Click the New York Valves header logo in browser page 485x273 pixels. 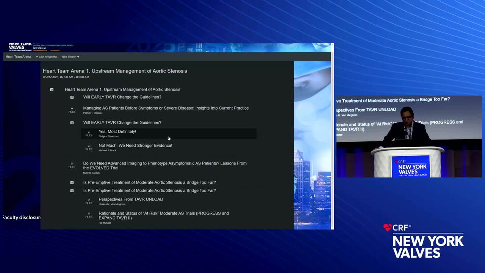(x=20, y=47)
